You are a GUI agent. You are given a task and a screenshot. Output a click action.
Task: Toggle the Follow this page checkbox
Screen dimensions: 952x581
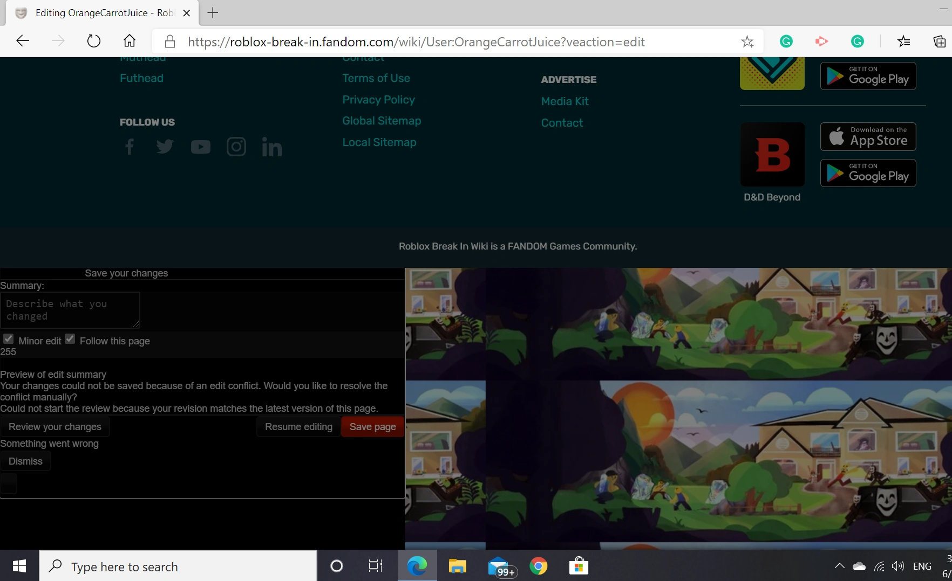[x=70, y=339]
